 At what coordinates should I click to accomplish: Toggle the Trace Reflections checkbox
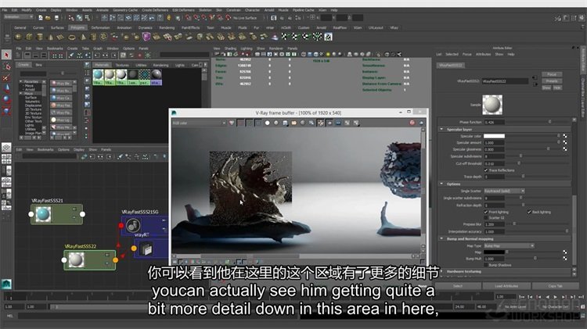click(486, 170)
